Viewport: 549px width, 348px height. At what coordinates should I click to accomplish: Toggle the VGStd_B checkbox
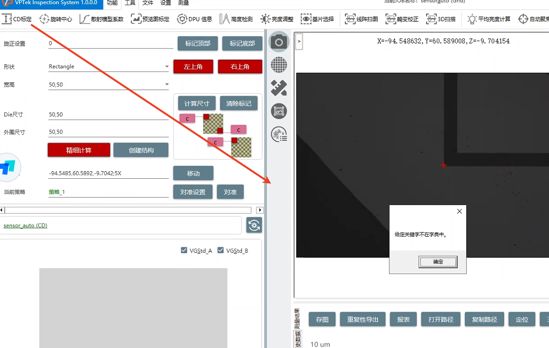coord(221,250)
